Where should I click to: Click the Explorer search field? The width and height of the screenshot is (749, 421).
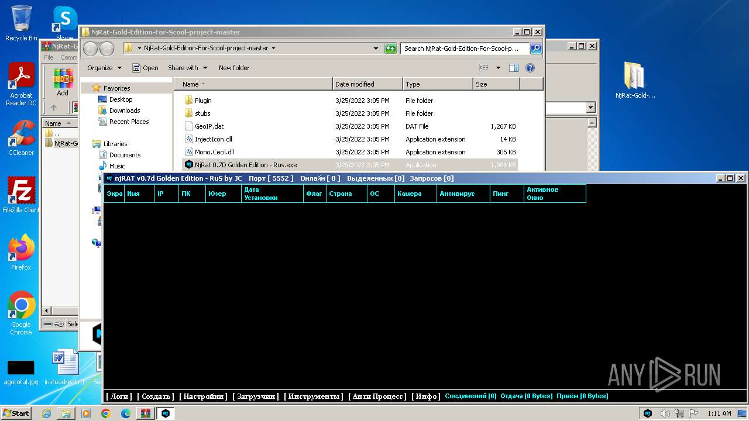(465, 49)
